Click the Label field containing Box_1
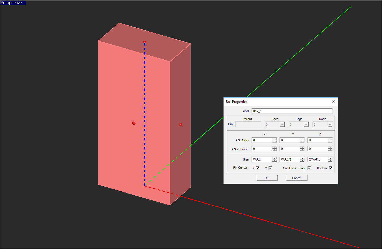 click(x=292, y=111)
